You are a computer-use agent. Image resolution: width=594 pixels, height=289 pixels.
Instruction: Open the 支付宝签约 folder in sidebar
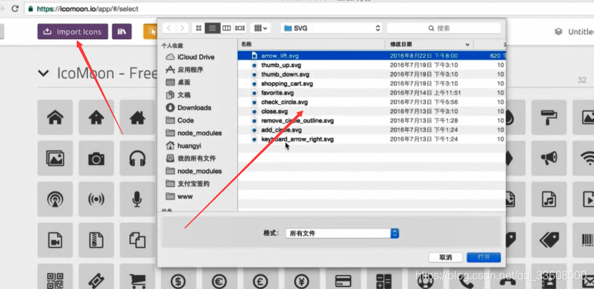[187, 184]
